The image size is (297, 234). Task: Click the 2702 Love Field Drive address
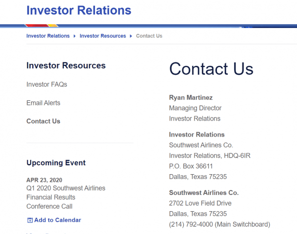click(200, 203)
